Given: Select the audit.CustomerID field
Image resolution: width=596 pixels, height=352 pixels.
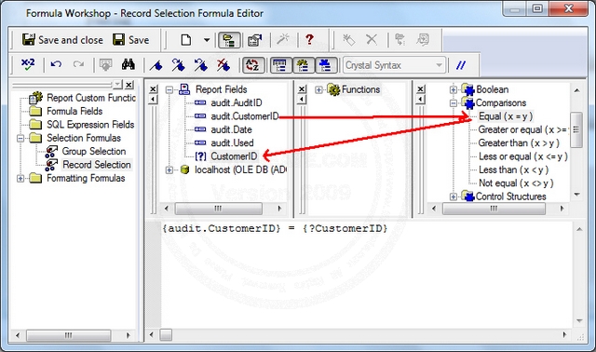Looking at the screenshot, I should point(244,116).
